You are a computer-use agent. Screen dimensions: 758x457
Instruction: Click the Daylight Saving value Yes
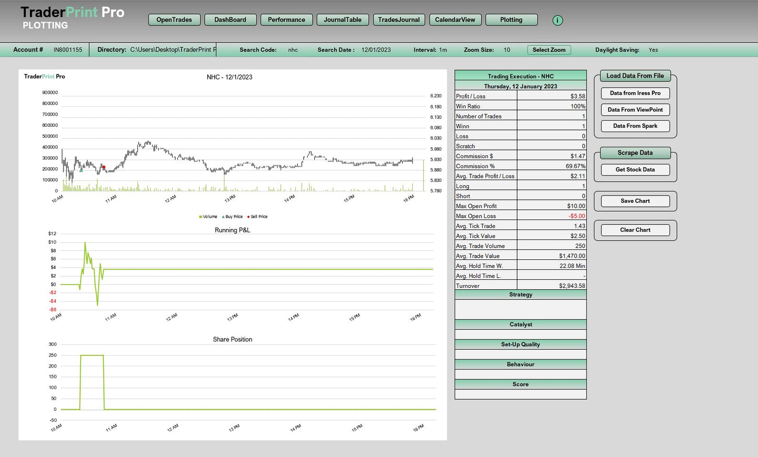click(653, 50)
